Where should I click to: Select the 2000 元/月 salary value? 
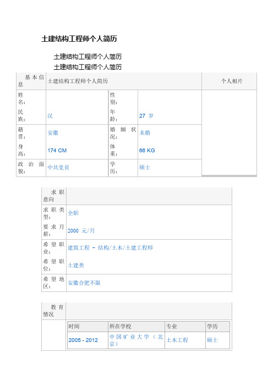point(81,230)
